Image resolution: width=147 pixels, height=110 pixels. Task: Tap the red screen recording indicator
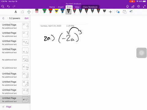[132, 2]
